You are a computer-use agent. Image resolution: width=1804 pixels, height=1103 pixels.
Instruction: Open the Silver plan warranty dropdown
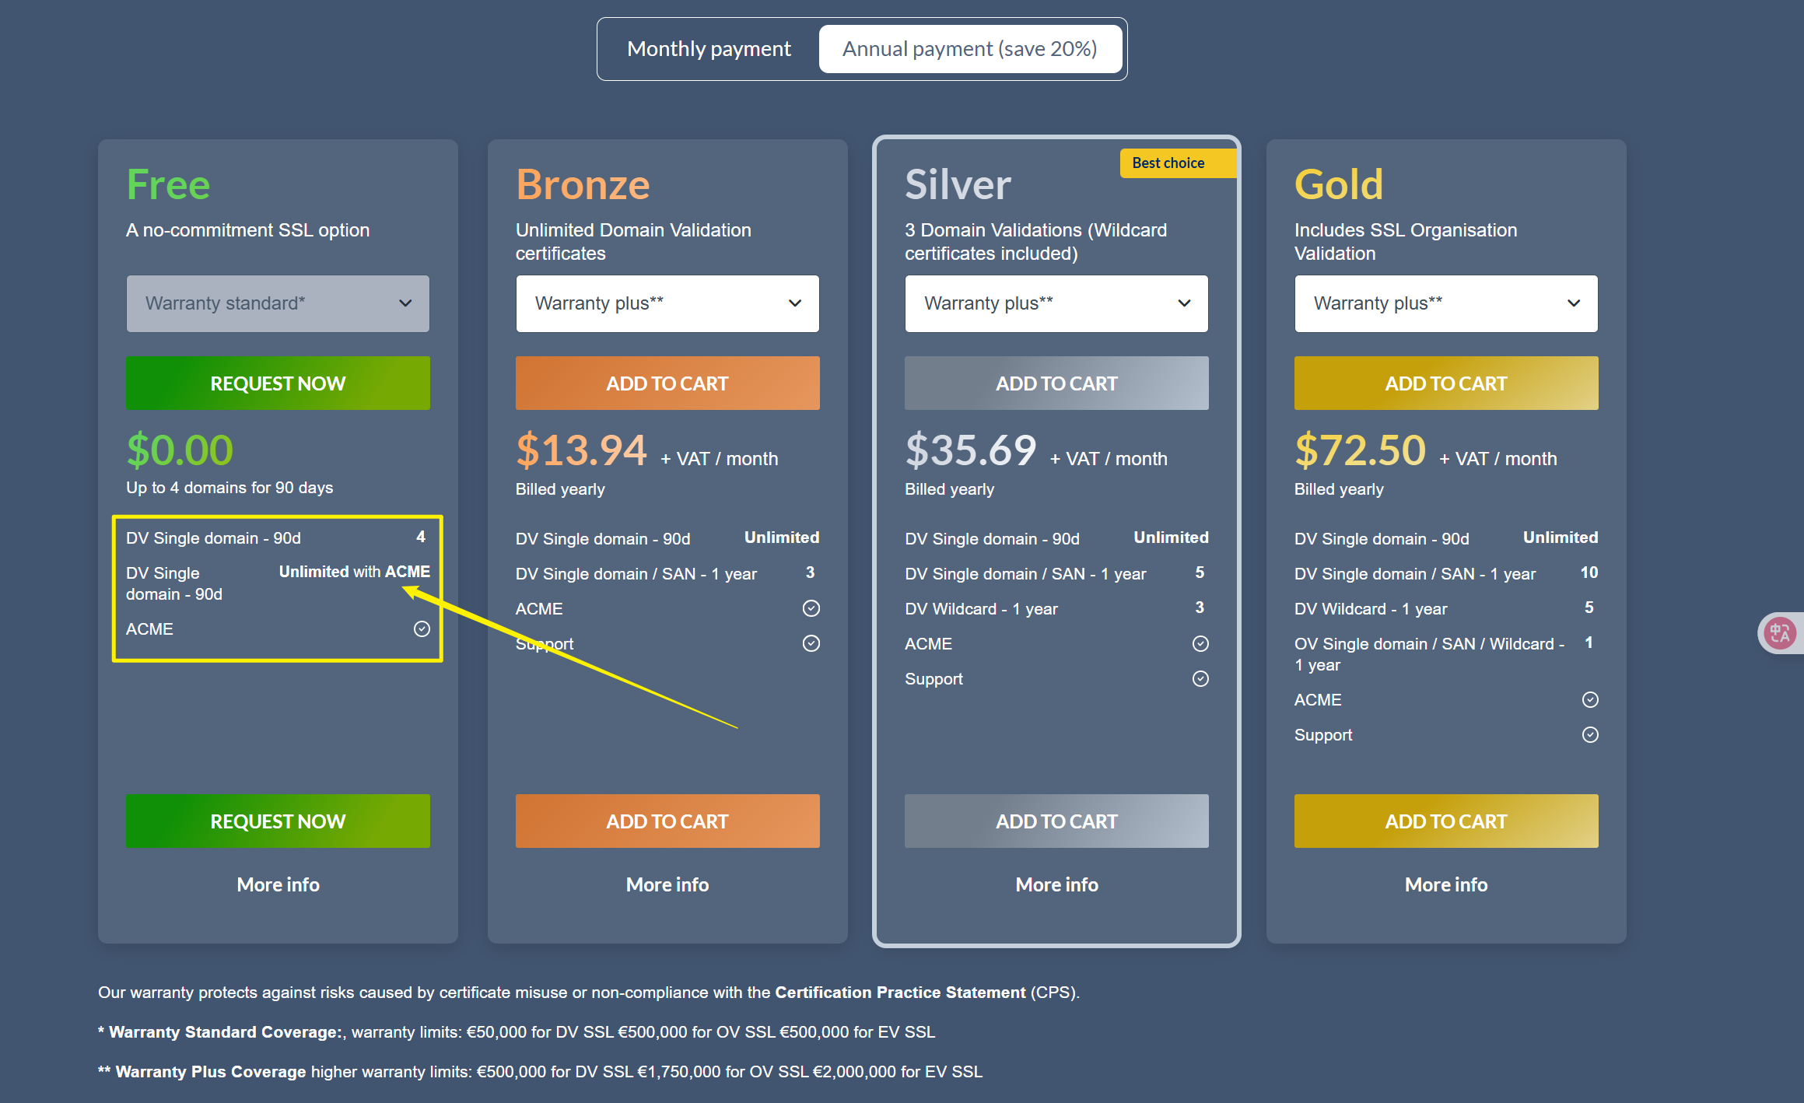(x=1056, y=303)
